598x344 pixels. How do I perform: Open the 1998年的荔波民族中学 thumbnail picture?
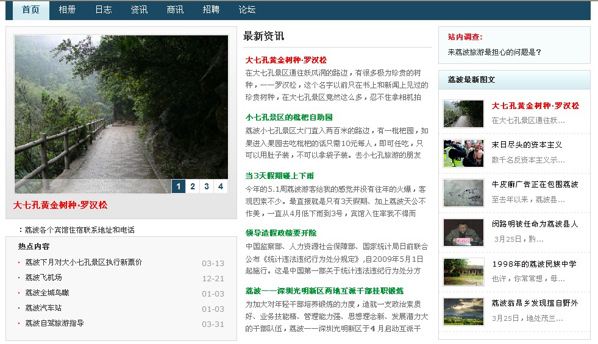point(463,272)
